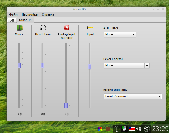The image size is (169, 133).
Task: Open the Справка menu
Action: click(x=48, y=14)
